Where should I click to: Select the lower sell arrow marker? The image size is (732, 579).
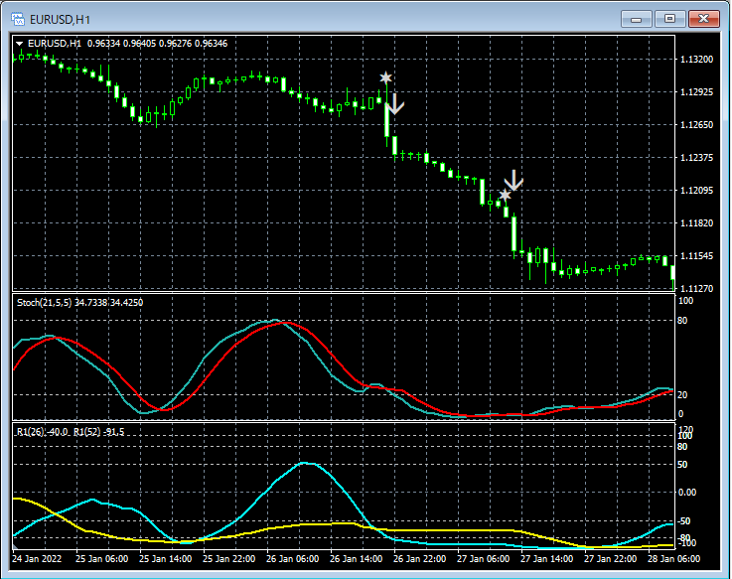[512, 181]
